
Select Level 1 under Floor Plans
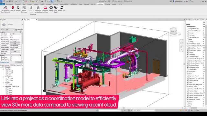(x=11, y=73)
